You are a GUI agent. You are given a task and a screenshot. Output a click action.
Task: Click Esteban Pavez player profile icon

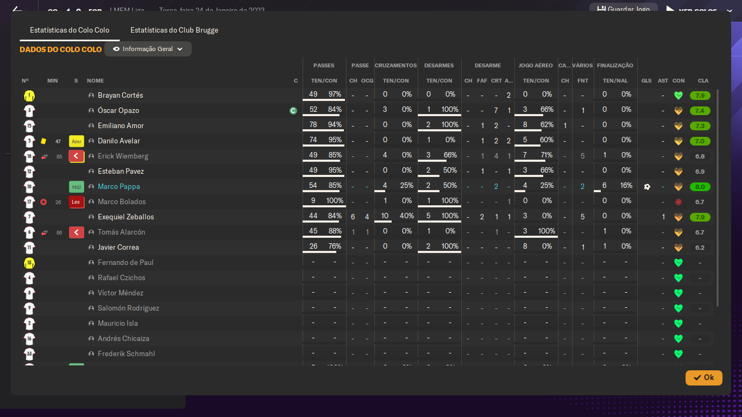point(91,172)
